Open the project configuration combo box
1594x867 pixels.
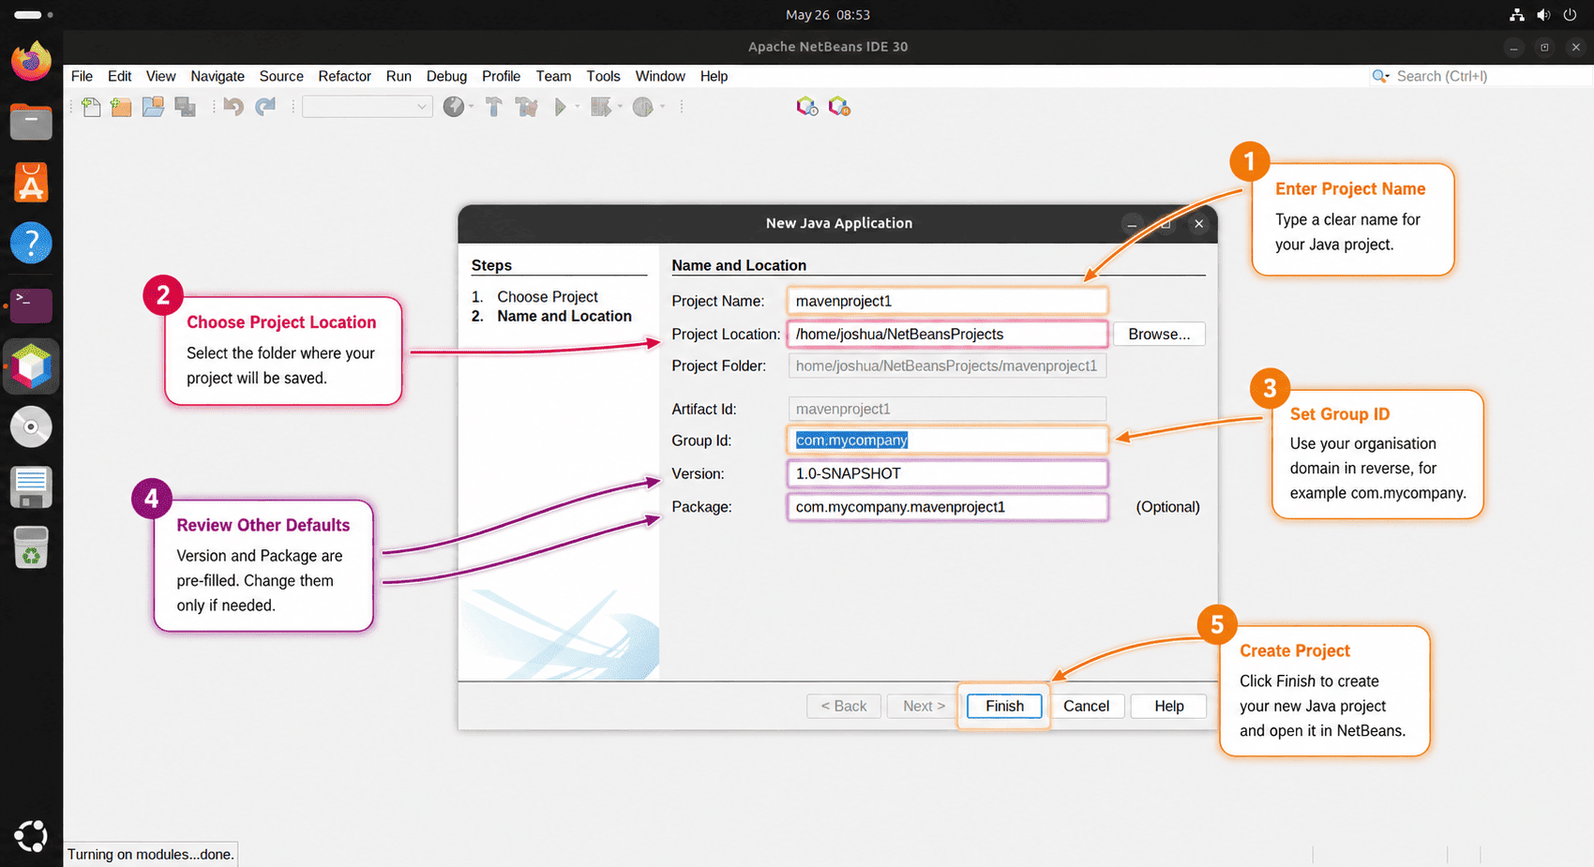tap(367, 107)
